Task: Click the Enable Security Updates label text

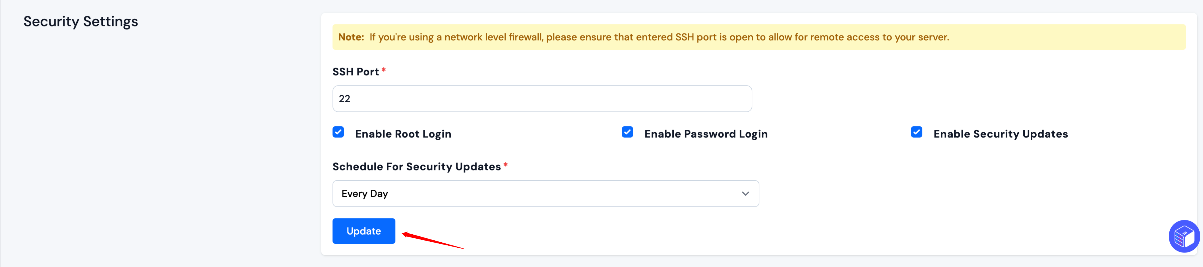Action: click(x=1000, y=134)
